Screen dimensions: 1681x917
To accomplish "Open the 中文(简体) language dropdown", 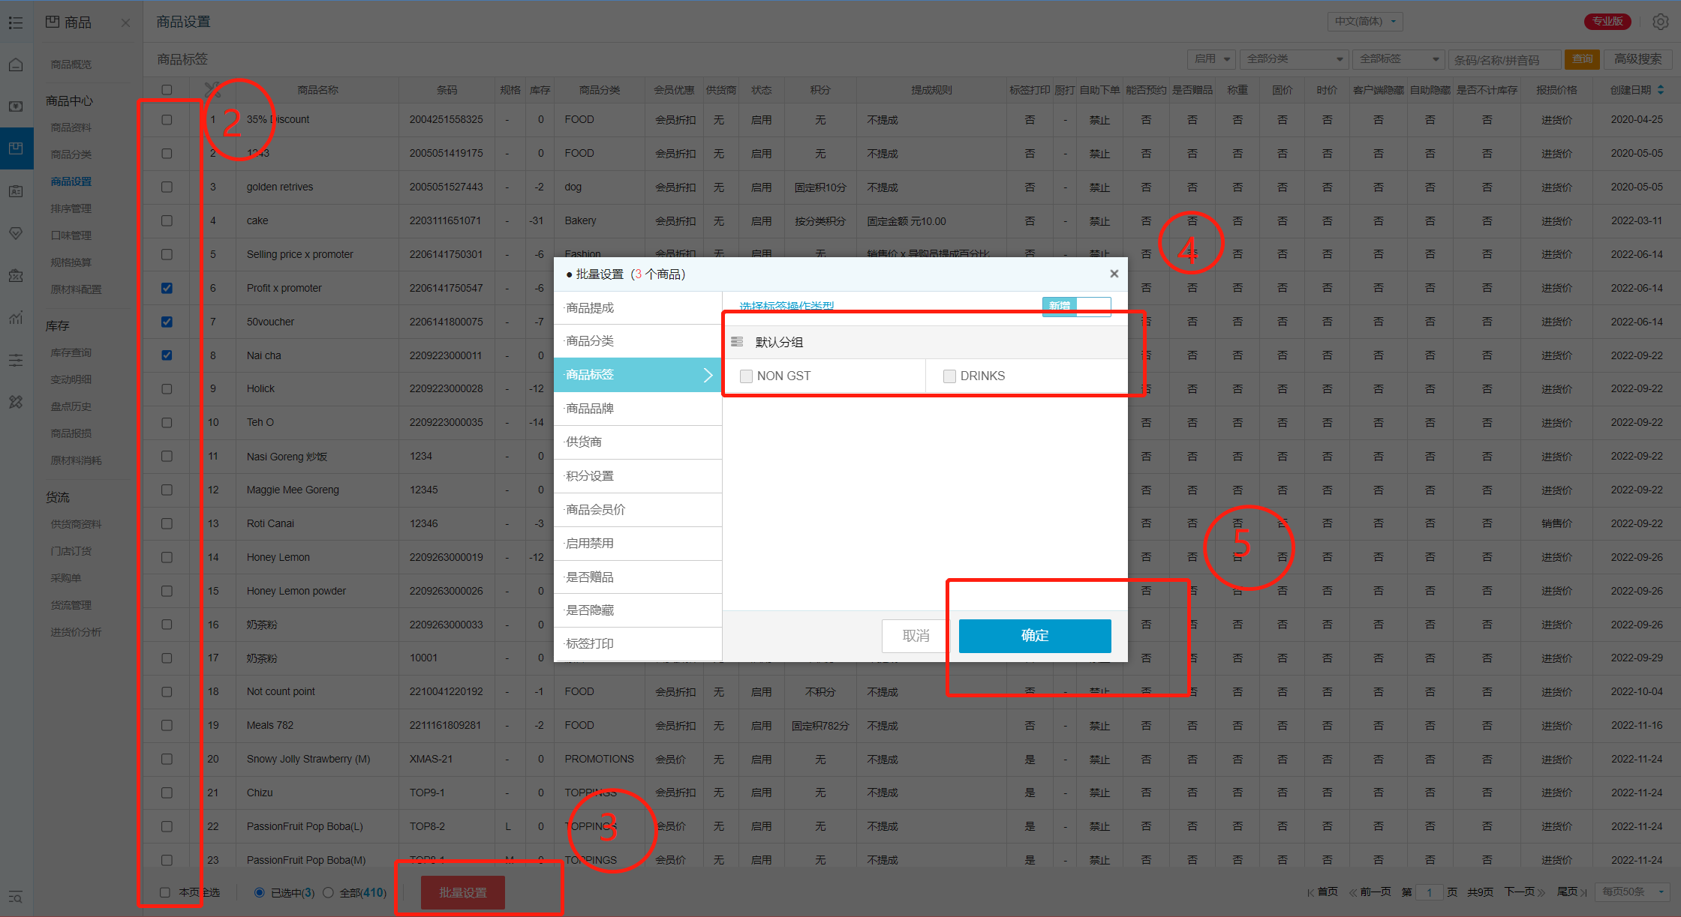I will click(x=1364, y=22).
